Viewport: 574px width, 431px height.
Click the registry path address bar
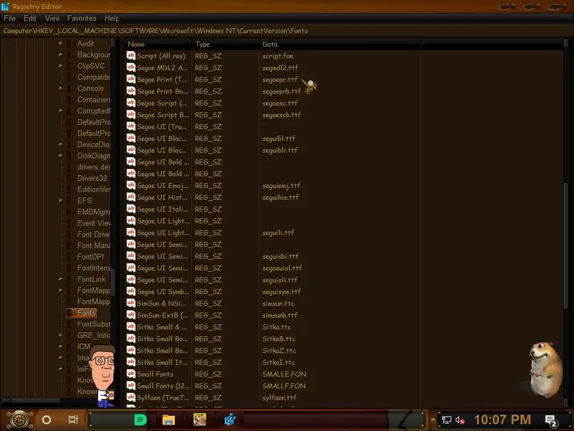click(x=287, y=31)
